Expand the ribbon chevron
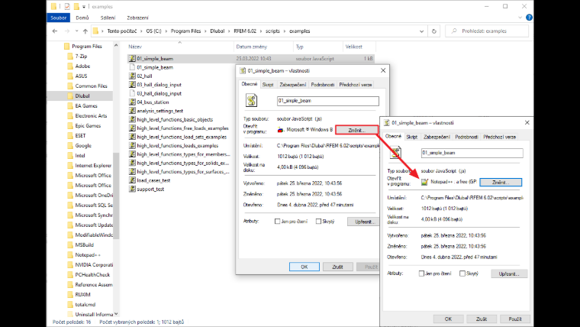 pyautogui.click(x=520, y=18)
